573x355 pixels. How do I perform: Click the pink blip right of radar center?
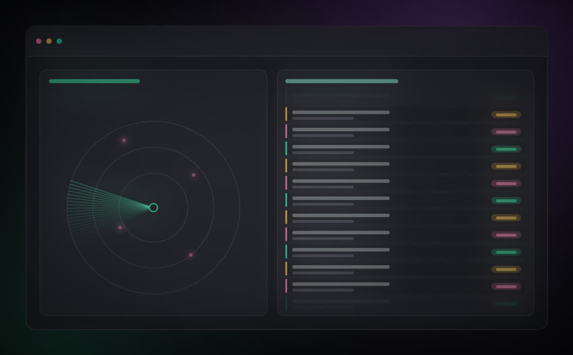coord(194,175)
